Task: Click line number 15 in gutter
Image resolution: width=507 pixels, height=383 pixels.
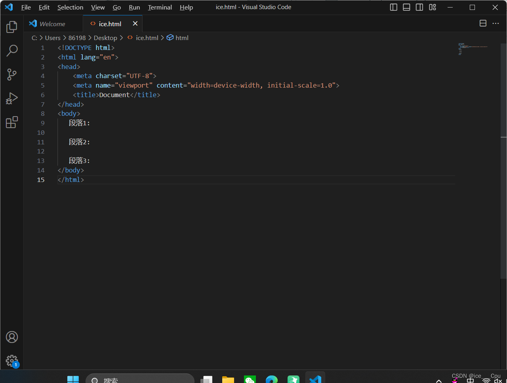Action: (41, 180)
